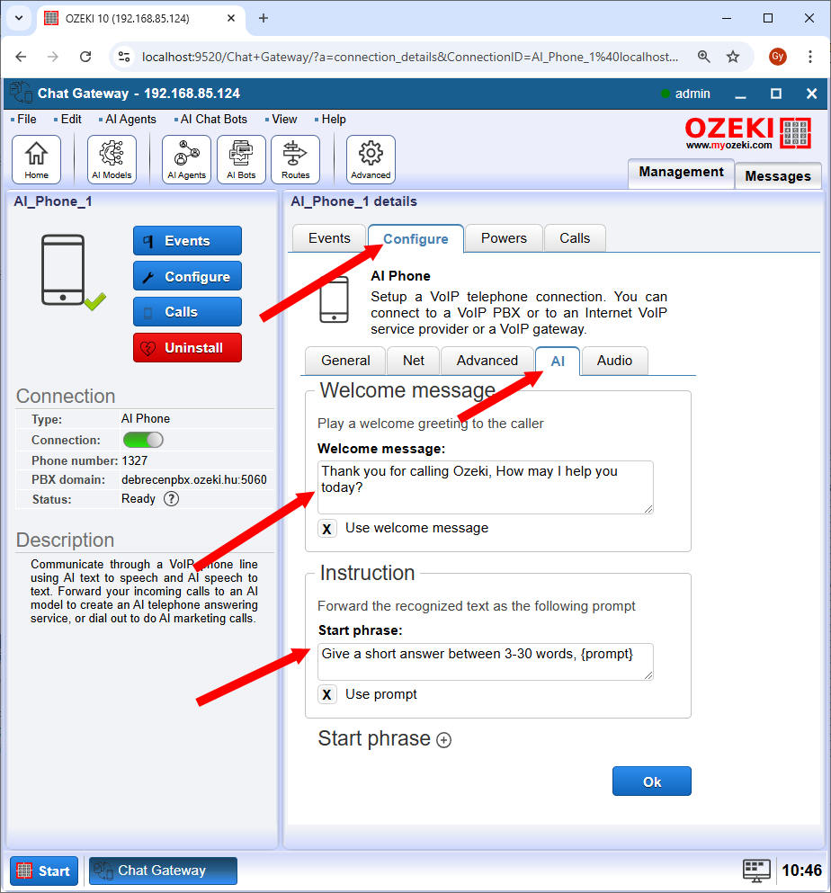Bookmark this page with the star icon
This screenshot has height=893, width=831.
click(733, 57)
